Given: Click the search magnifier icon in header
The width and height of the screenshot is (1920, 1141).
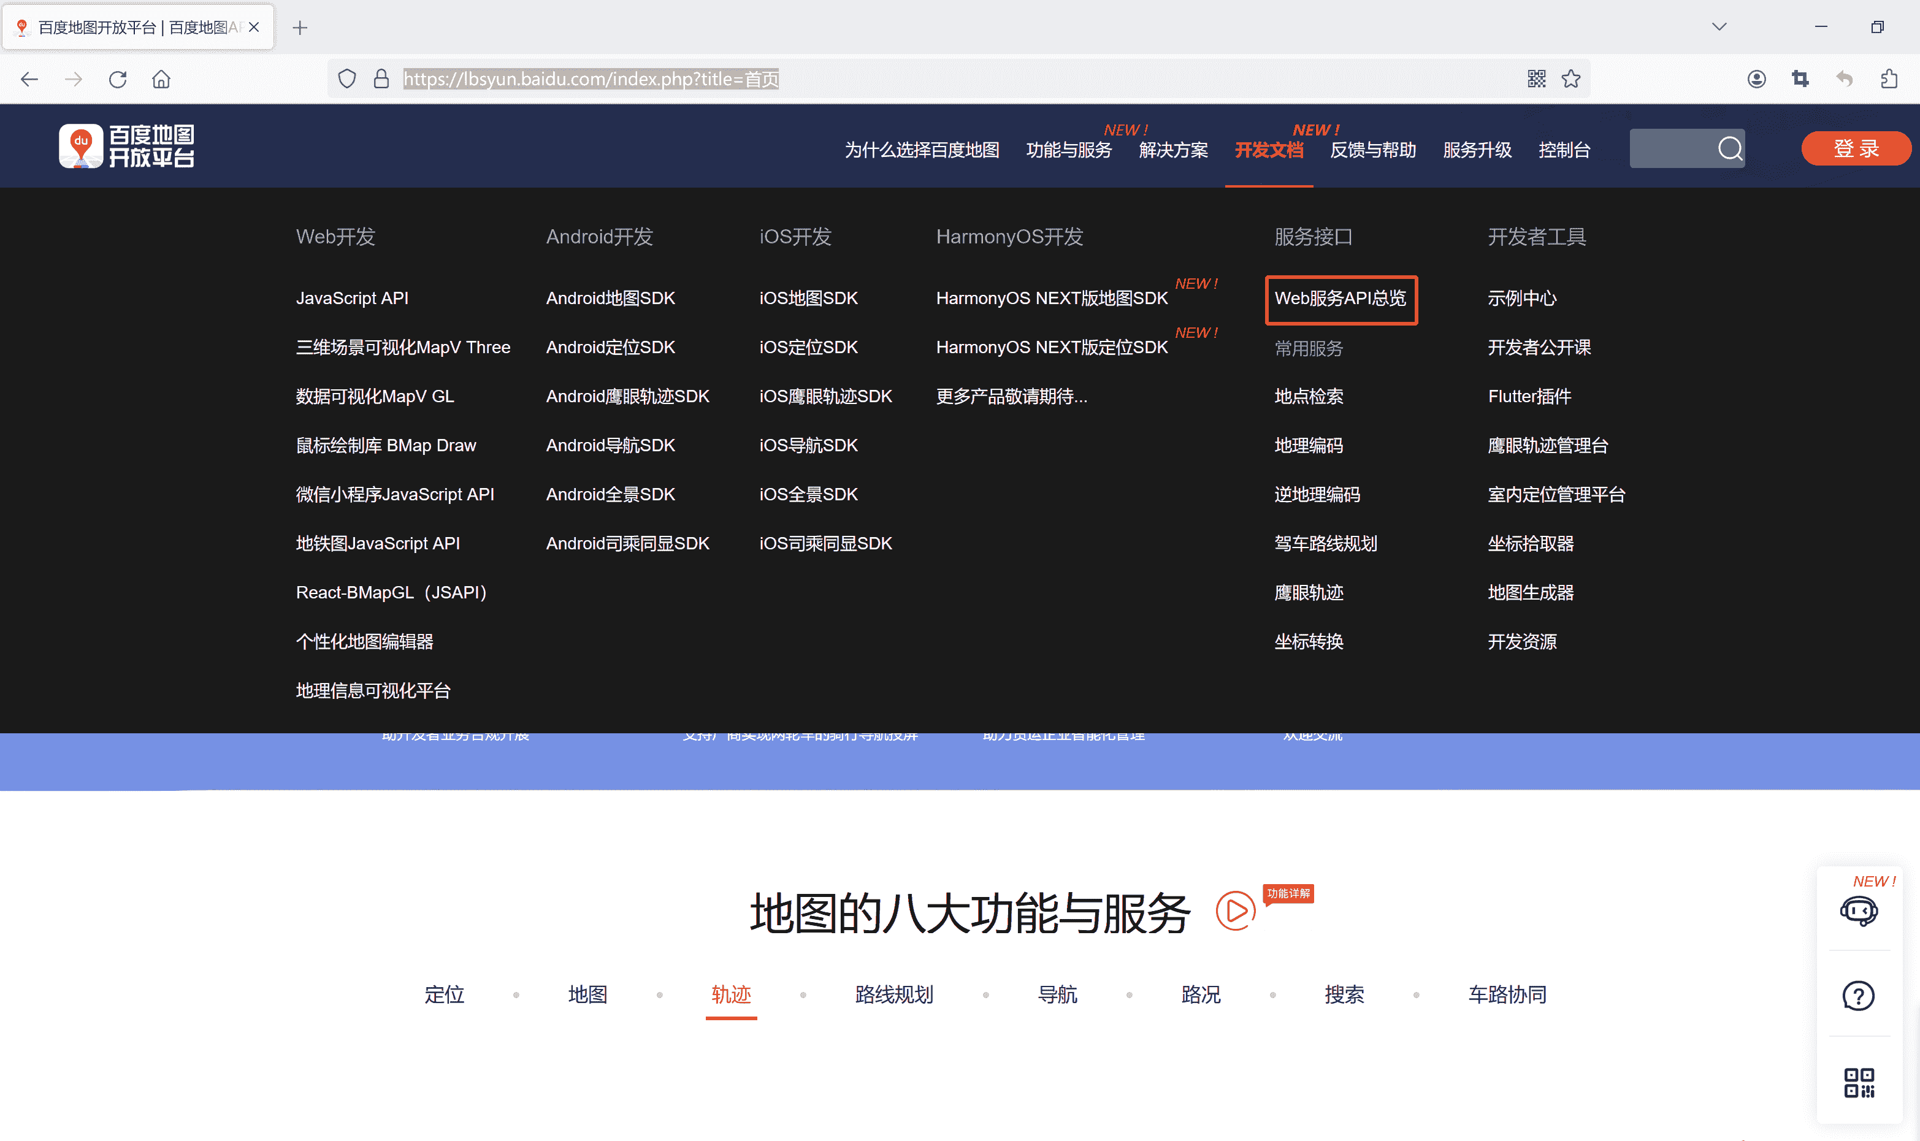Looking at the screenshot, I should [x=1729, y=148].
